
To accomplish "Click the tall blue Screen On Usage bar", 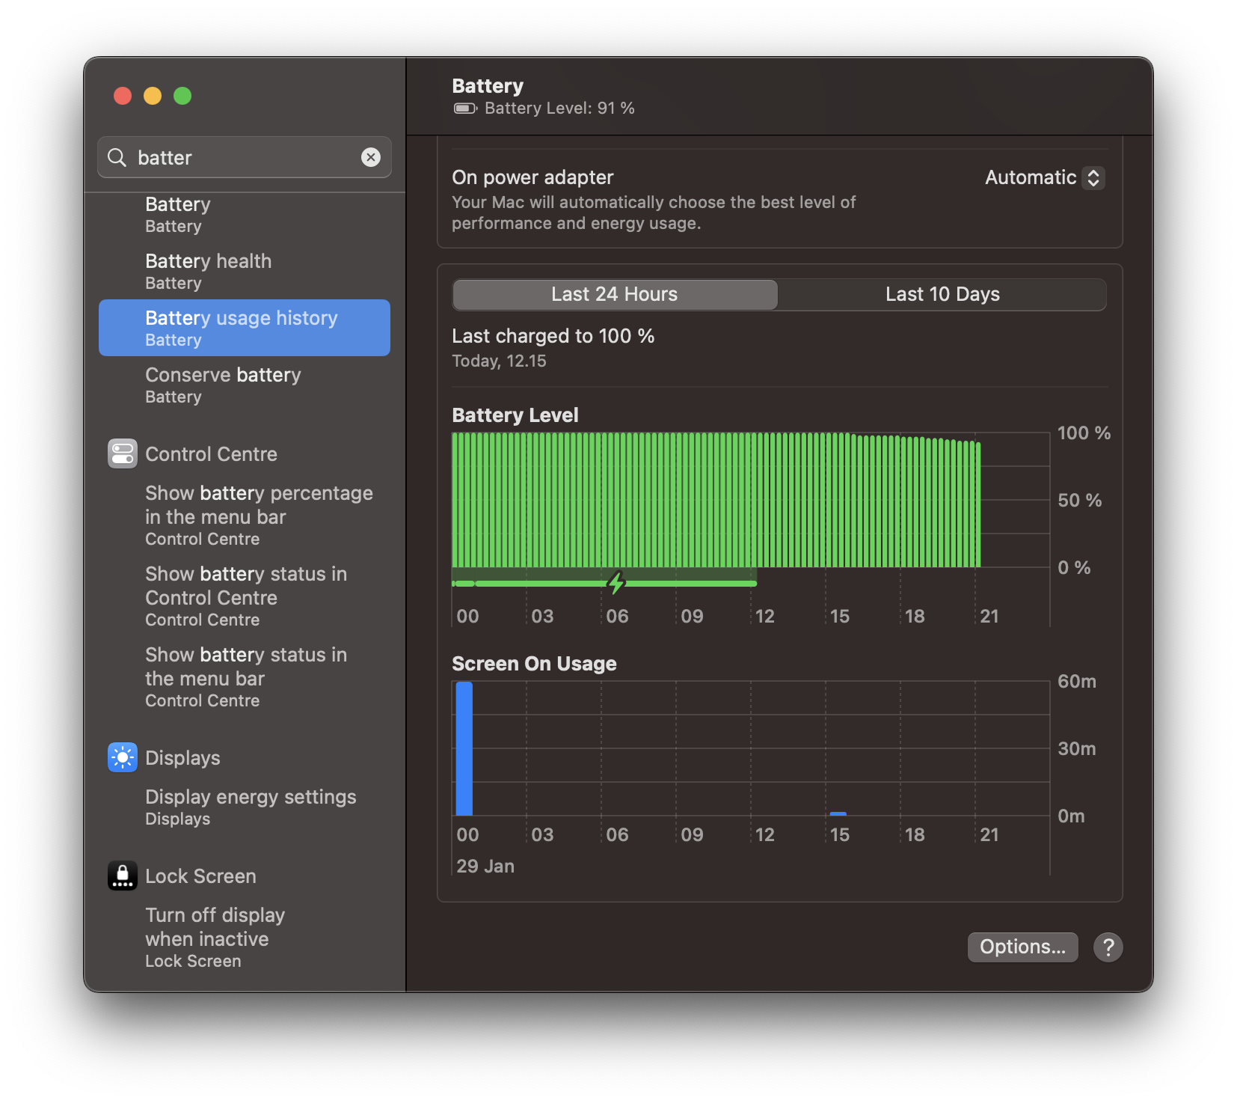I will [464, 748].
